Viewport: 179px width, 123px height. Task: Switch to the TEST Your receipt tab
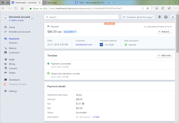coord(91,3)
